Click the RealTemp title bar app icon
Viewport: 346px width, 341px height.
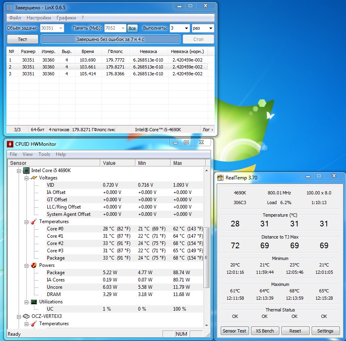coord(220,178)
